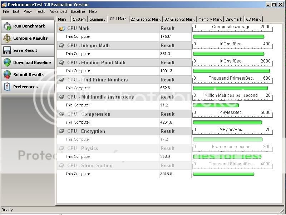Switch to the Memory Mark tab
The width and height of the screenshot is (286, 215).
(210, 19)
